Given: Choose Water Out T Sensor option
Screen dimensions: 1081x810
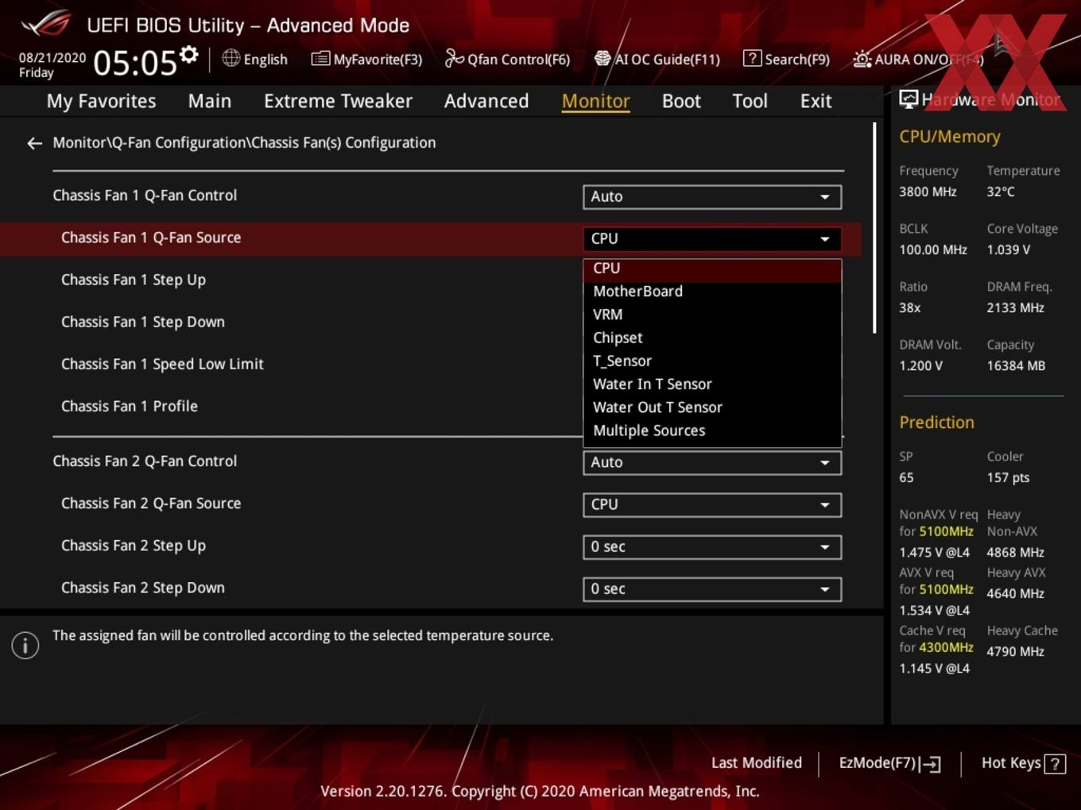Looking at the screenshot, I should coord(712,407).
